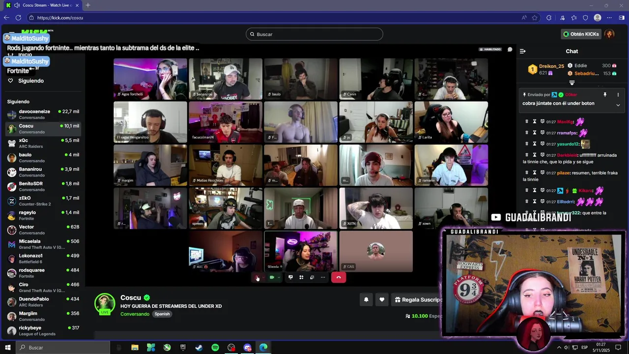Click the Agos Torchelli video tile
This screenshot has height=354, width=629.
coord(150,79)
